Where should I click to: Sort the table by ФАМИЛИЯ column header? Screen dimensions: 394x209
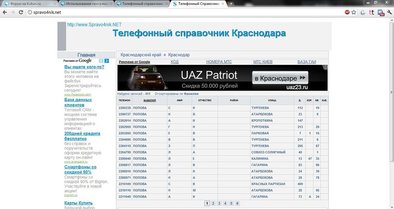pos(149,100)
